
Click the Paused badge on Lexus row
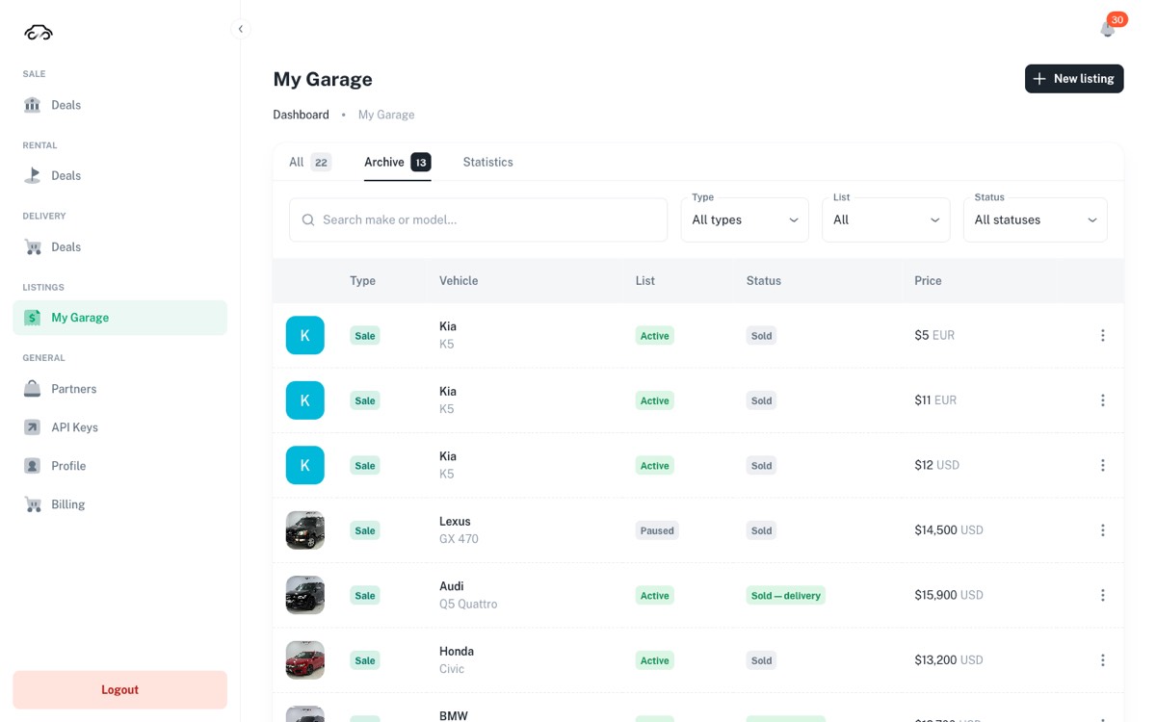657,530
